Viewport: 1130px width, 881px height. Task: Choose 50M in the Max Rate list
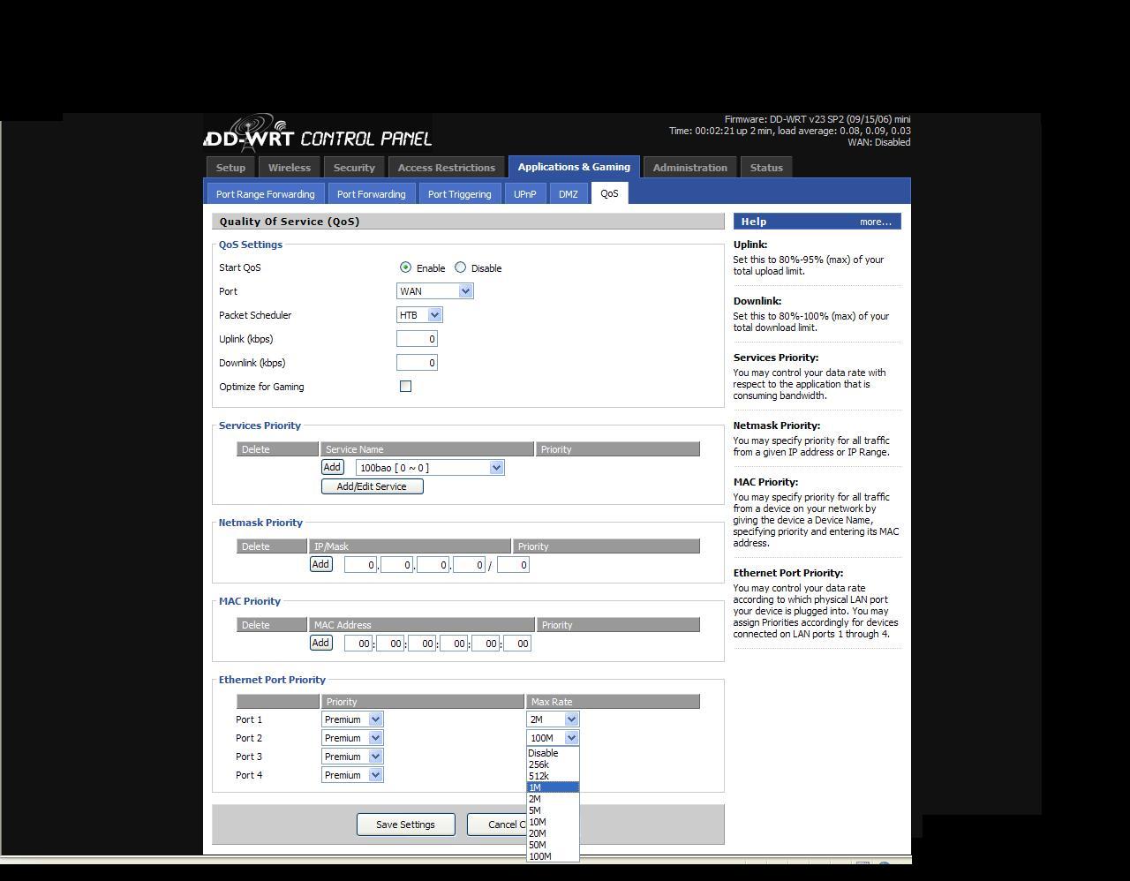pos(553,845)
